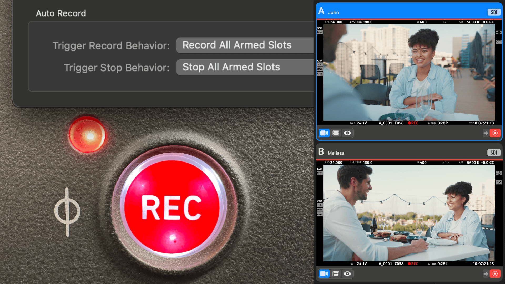Stop recording on slot A John

click(495, 133)
